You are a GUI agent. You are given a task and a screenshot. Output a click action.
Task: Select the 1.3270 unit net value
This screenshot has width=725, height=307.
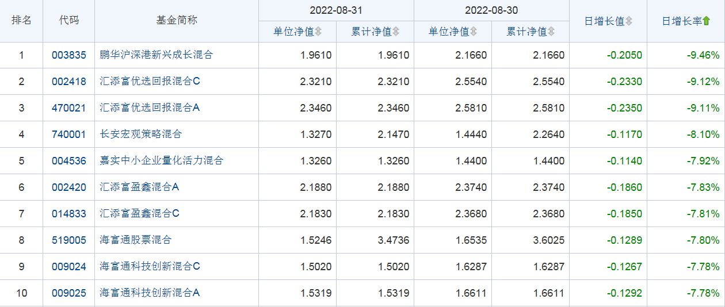click(x=316, y=135)
